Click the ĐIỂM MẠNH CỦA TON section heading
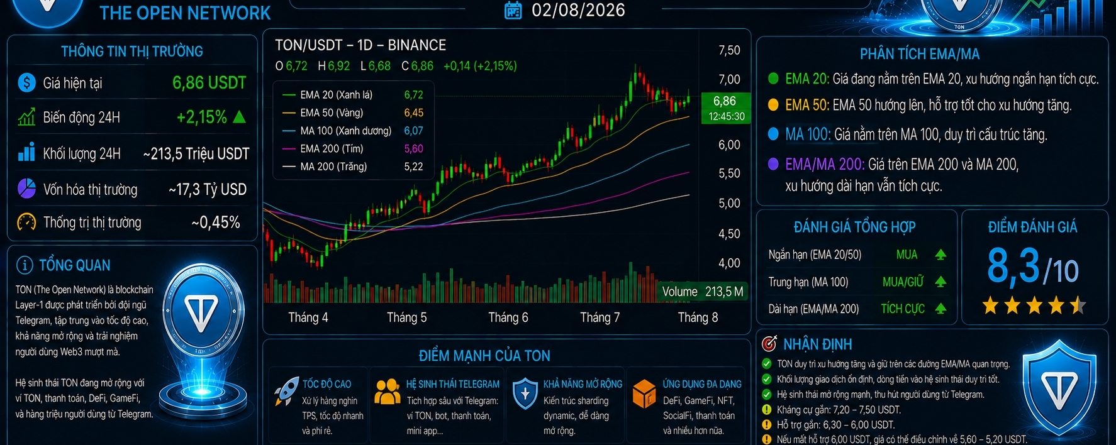The width and height of the screenshot is (1116, 445). coord(484,356)
